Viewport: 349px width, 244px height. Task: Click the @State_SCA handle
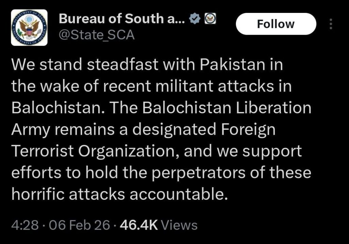click(97, 35)
